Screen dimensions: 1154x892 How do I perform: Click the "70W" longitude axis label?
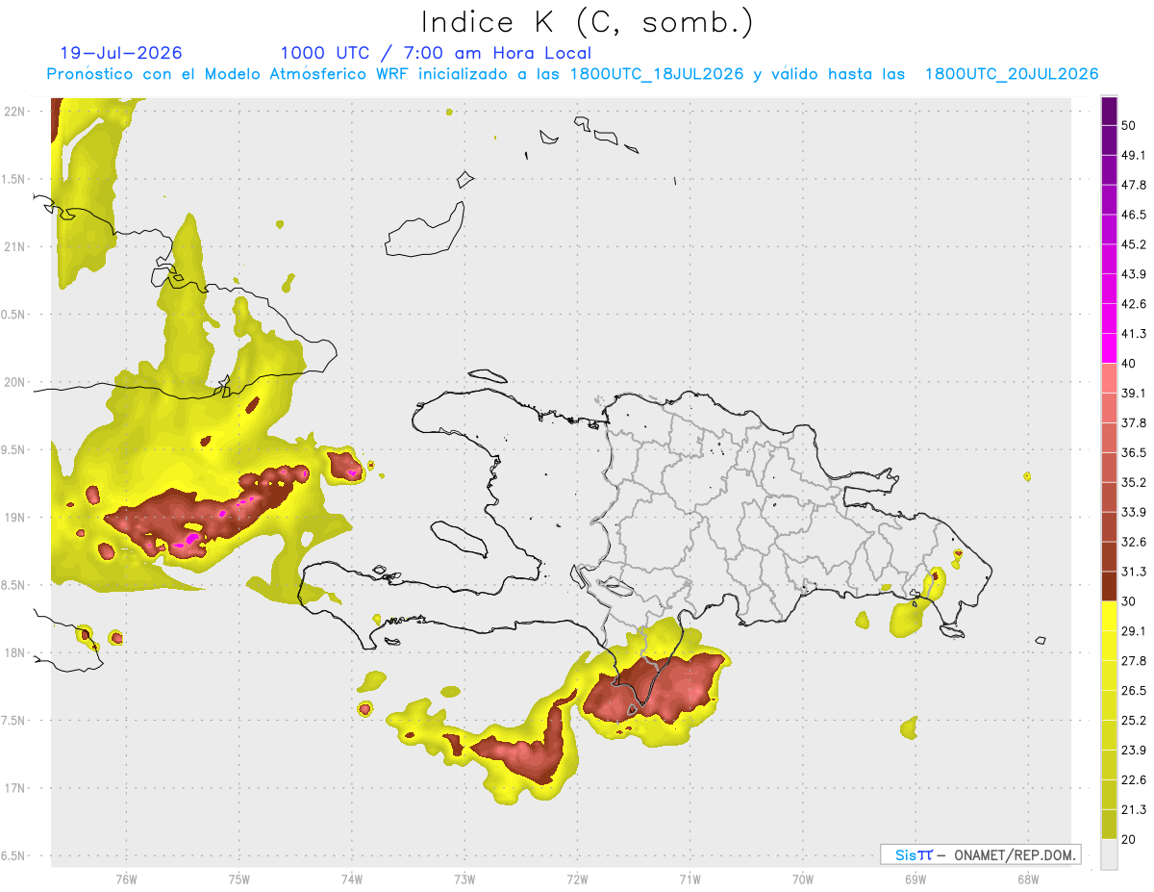(803, 879)
